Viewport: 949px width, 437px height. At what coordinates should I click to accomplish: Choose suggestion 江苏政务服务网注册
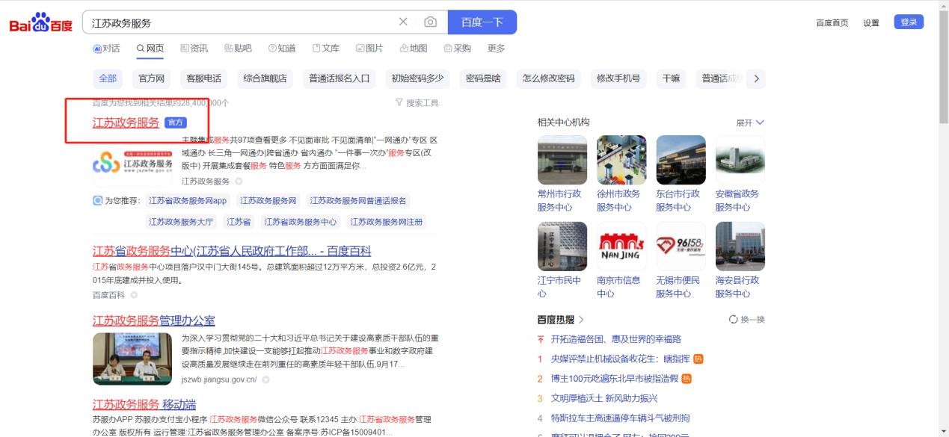pos(387,222)
